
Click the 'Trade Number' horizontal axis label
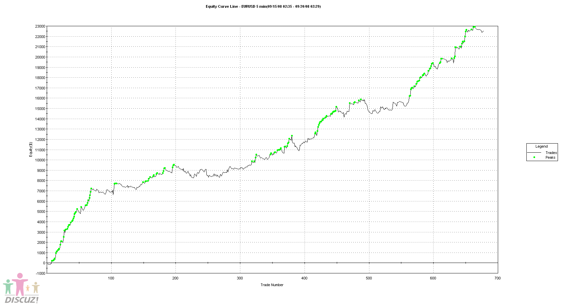272,285
